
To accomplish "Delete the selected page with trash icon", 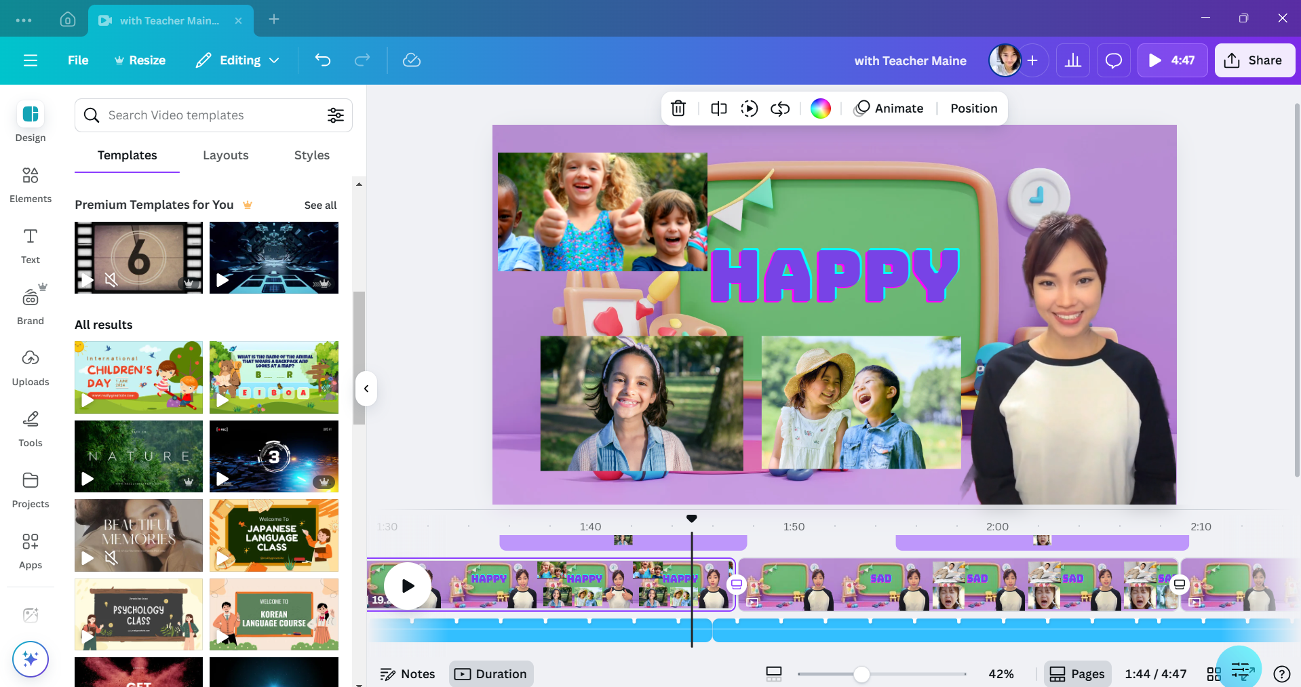I will tap(678, 109).
